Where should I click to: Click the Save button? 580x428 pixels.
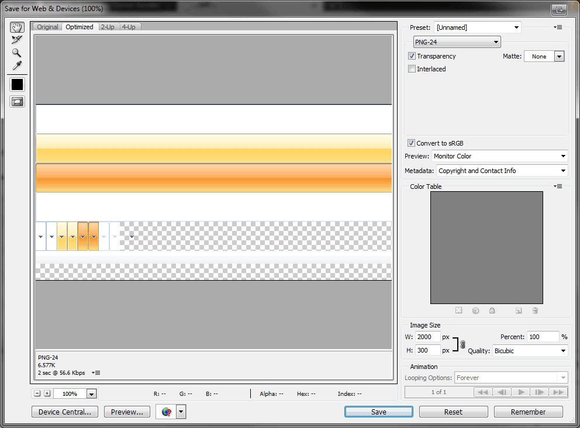coord(378,412)
